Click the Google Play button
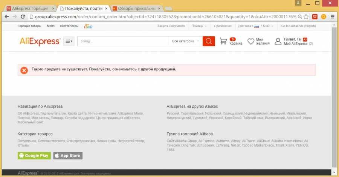The height and width of the screenshot is (177, 339). click(34, 156)
